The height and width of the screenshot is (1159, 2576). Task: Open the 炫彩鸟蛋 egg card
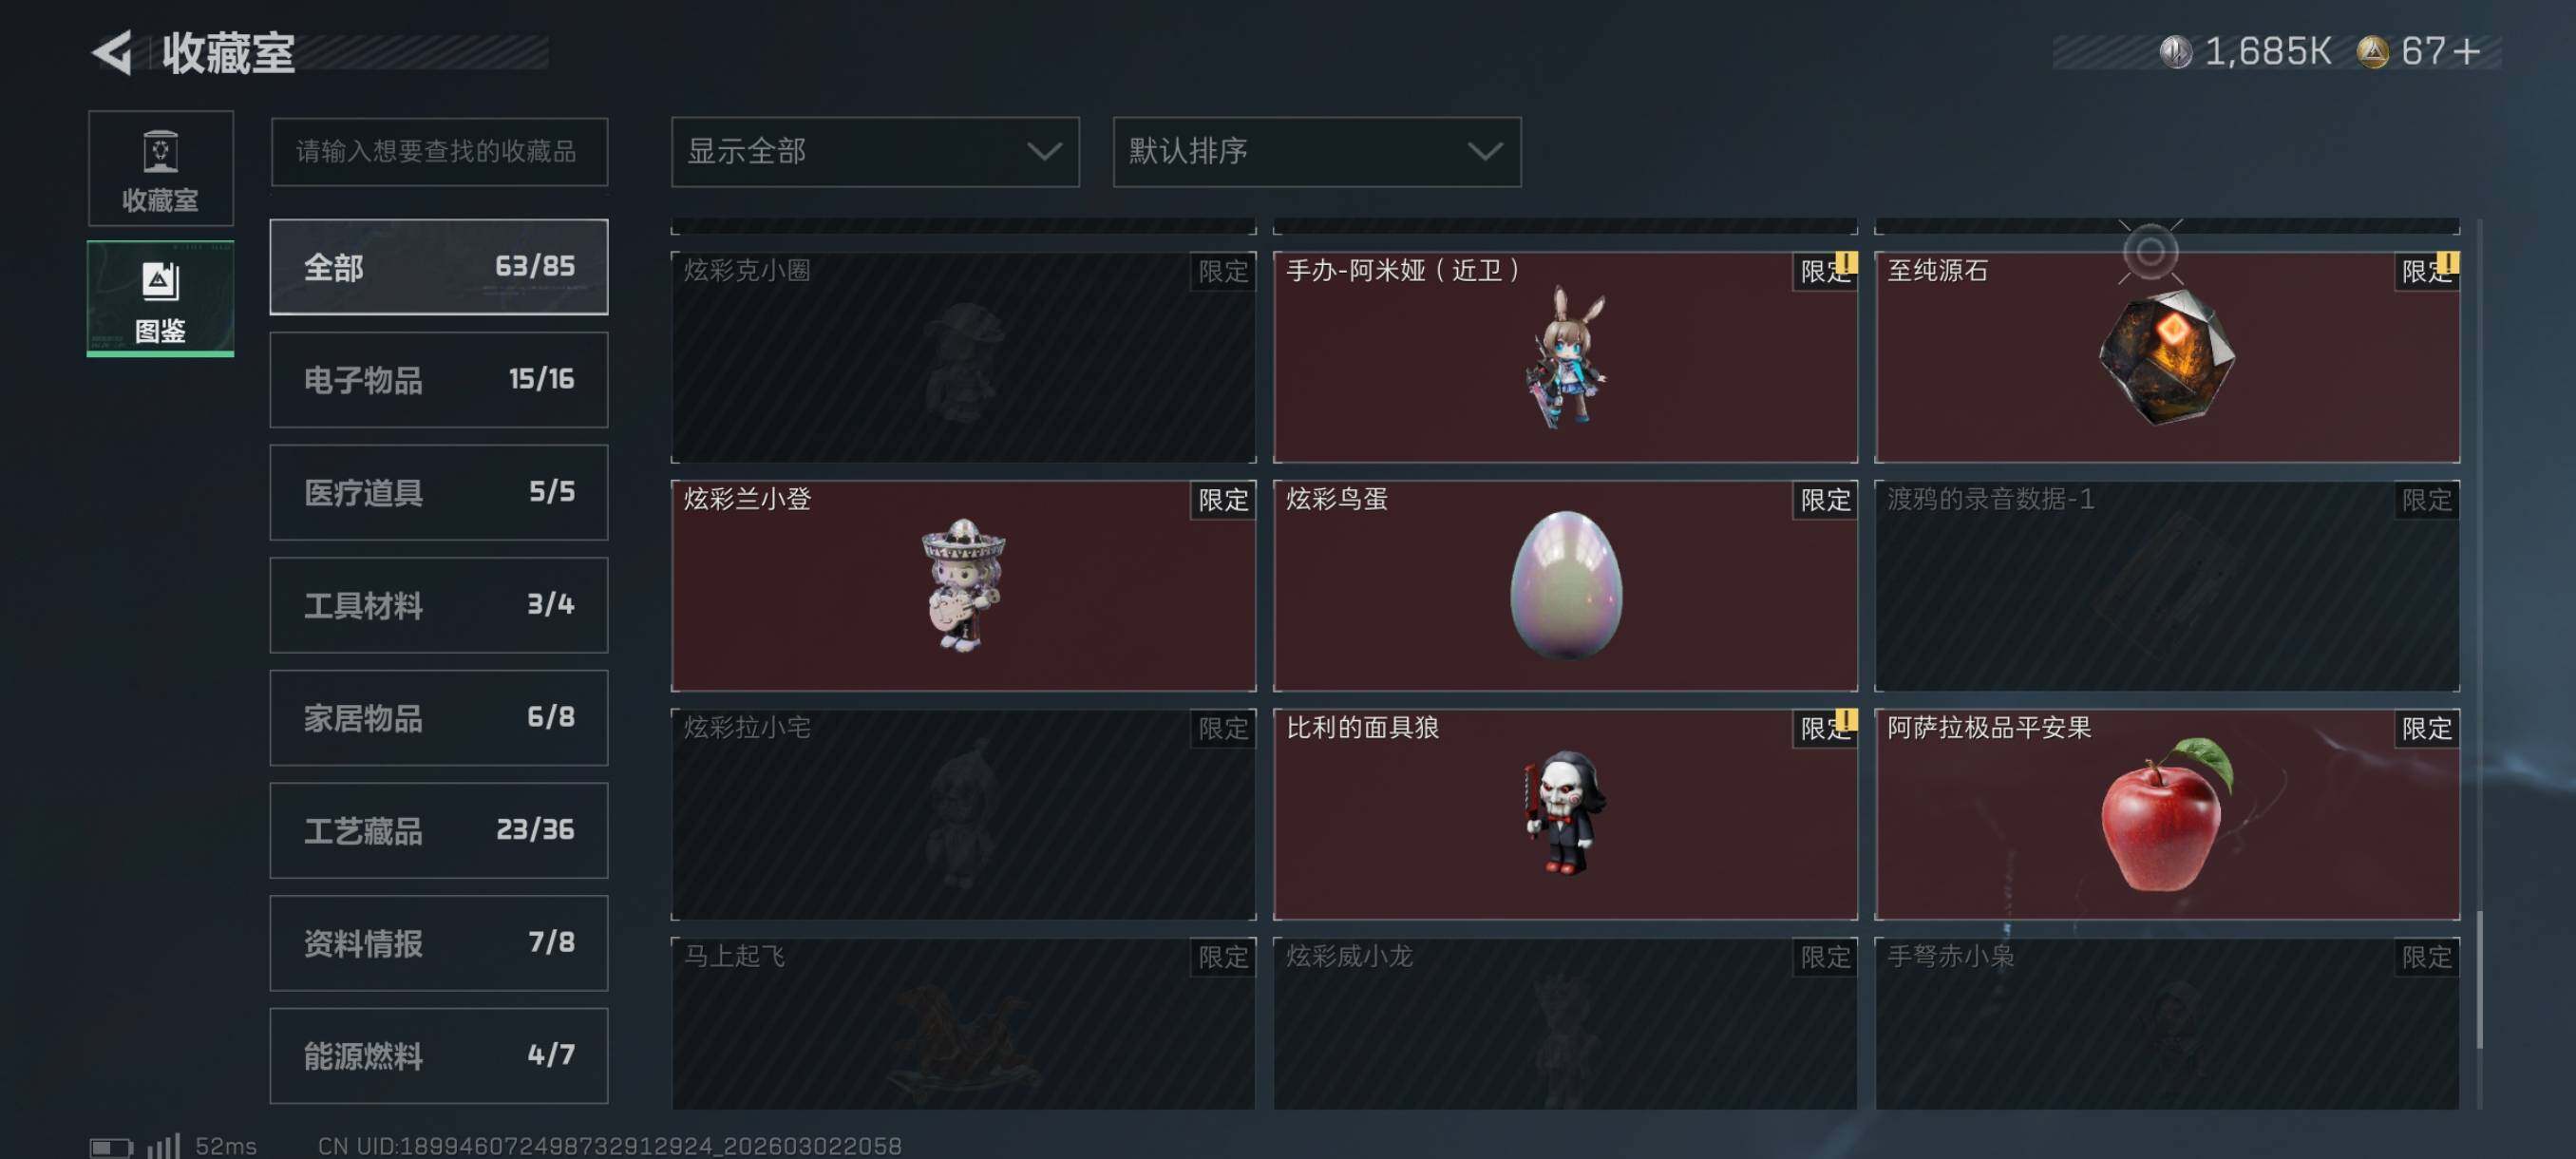point(1564,585)
